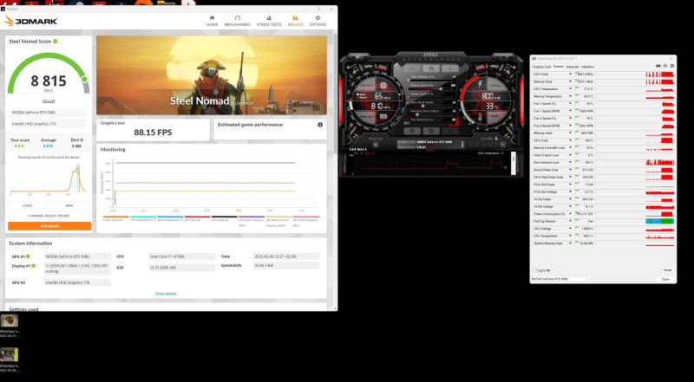Click the GPU #1 green check icon
This screenshot has width=694, height=382.
[28, 256]
